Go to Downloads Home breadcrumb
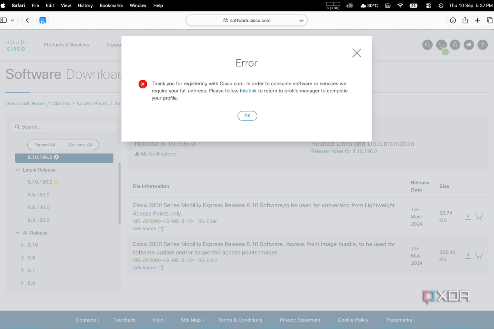The image size is (494, 329). [x=25, y=103]
